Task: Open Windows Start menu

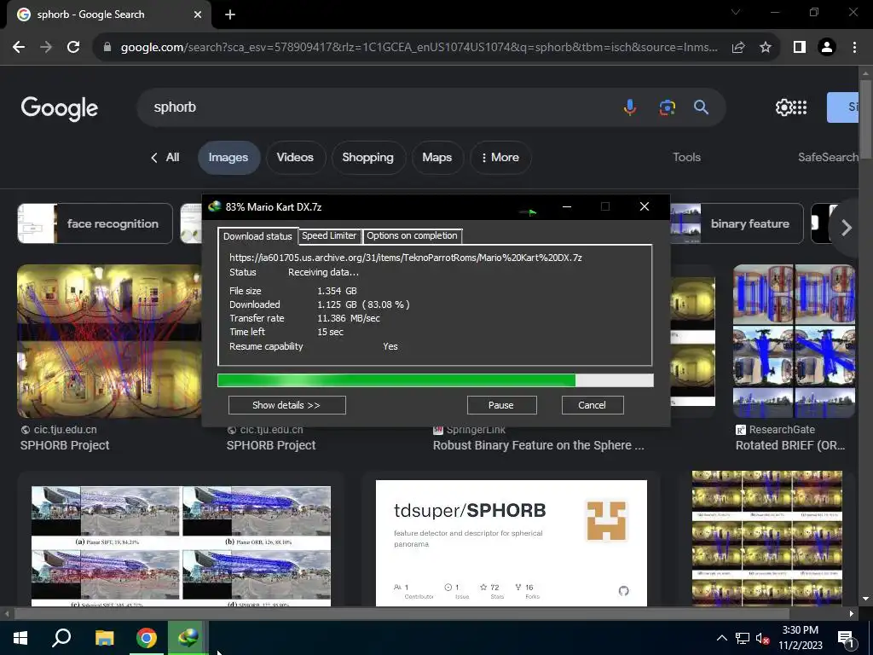Action: (x=20, y=638)
